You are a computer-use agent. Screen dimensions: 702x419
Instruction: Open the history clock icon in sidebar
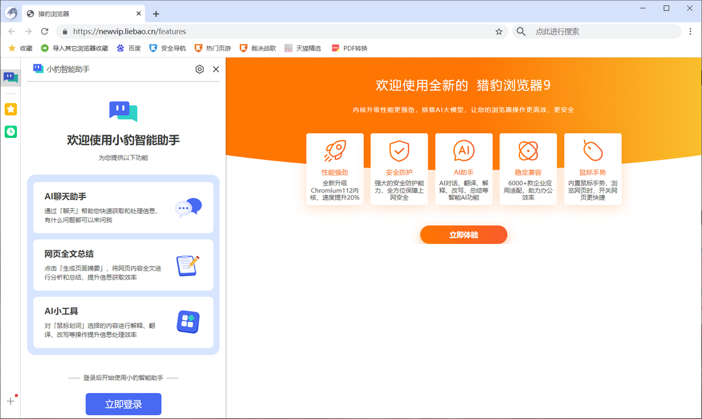click(10, 131)
